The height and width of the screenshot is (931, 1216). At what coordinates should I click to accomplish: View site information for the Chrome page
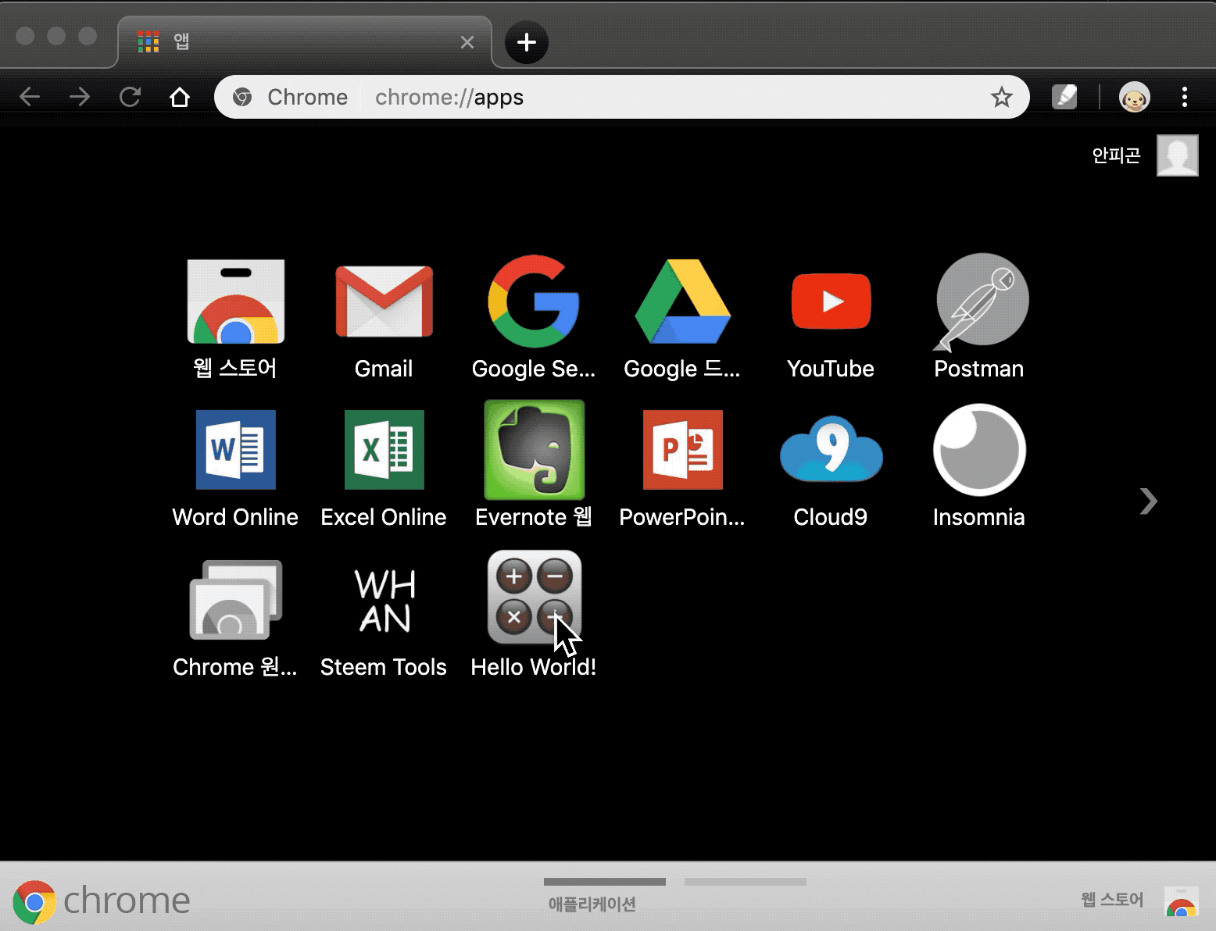(x=291, y=97)
